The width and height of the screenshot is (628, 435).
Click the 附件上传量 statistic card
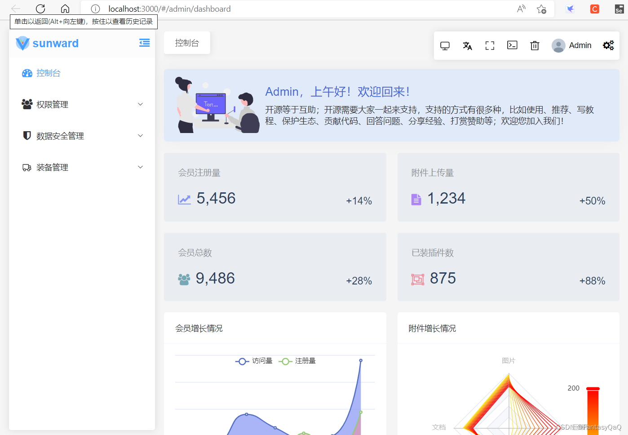[x=509, y=187]
